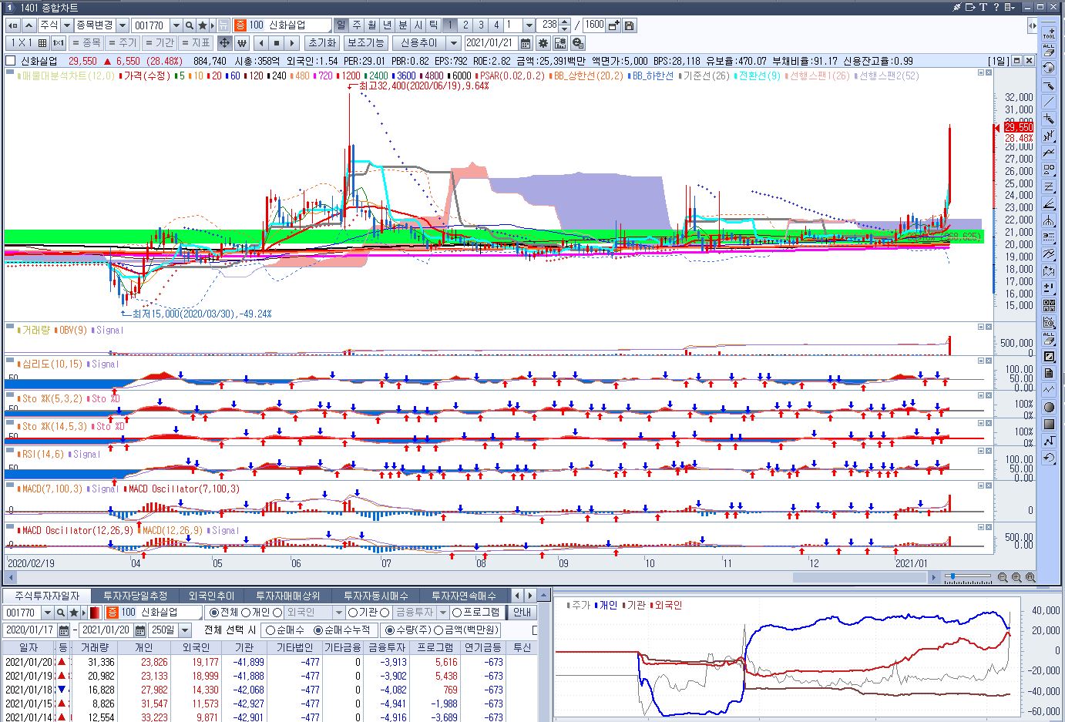Select the 순매수 radio option
The image size is (1065, 722).
pos(270,630)
